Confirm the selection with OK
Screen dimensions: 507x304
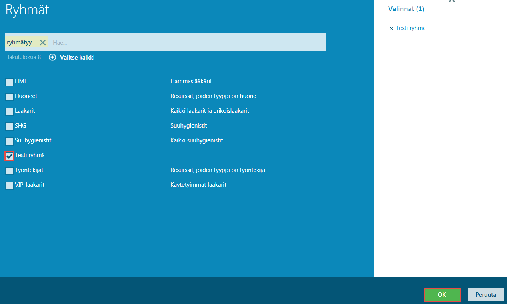tap(442, 295)
